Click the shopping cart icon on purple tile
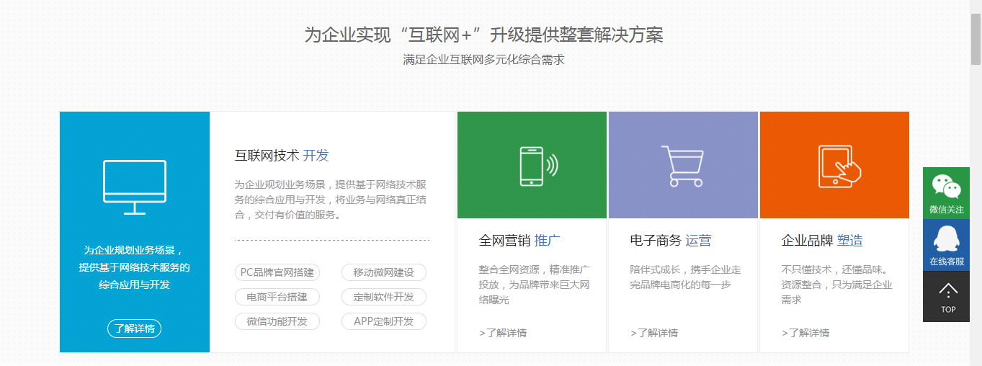The height and width of the screenshot is (366, 982). tap(682, 166)
